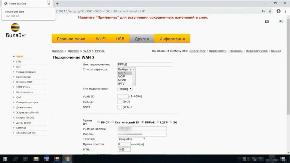Click the MTU input field
The width and height of the screenshot is (290, 163).
(x=124, y=149)
